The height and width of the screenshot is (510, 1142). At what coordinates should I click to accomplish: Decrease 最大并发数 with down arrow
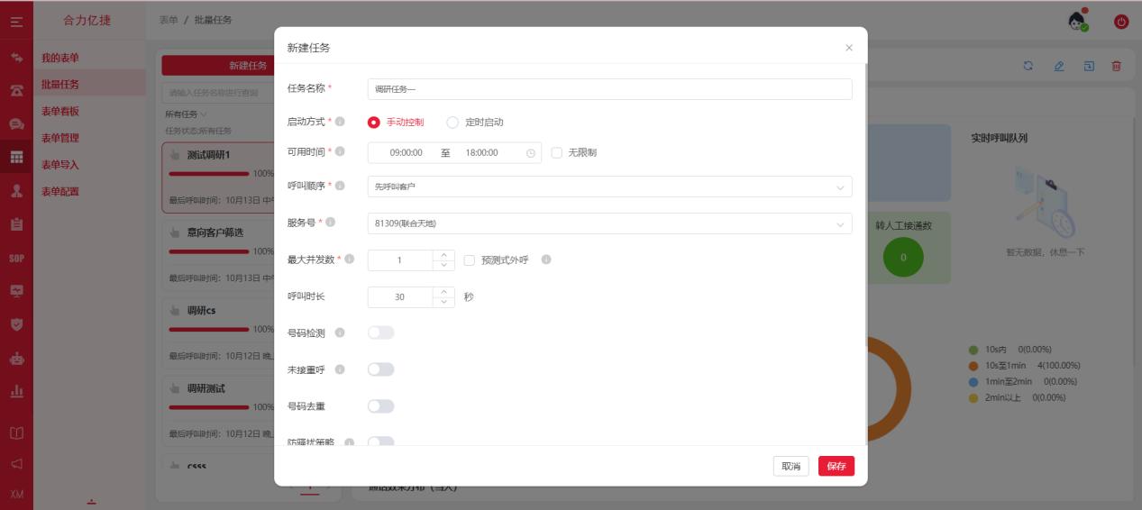(444, 266)
